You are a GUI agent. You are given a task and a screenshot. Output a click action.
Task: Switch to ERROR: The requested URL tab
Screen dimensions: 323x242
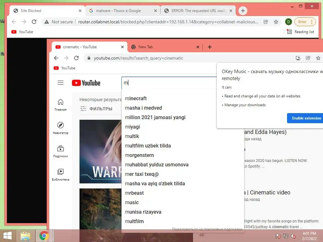coord(198,11)
